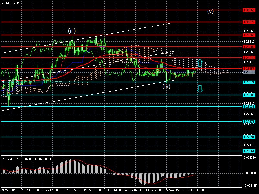This screenshot has height=194, width=259.
Task: Click the 29 Oct 19:00 time label
Action: click(30, 190)
